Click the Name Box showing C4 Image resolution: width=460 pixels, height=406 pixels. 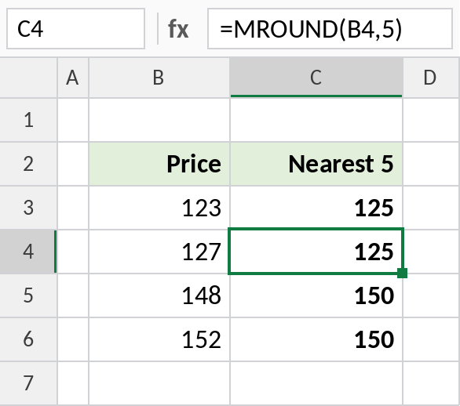(75, 29)
